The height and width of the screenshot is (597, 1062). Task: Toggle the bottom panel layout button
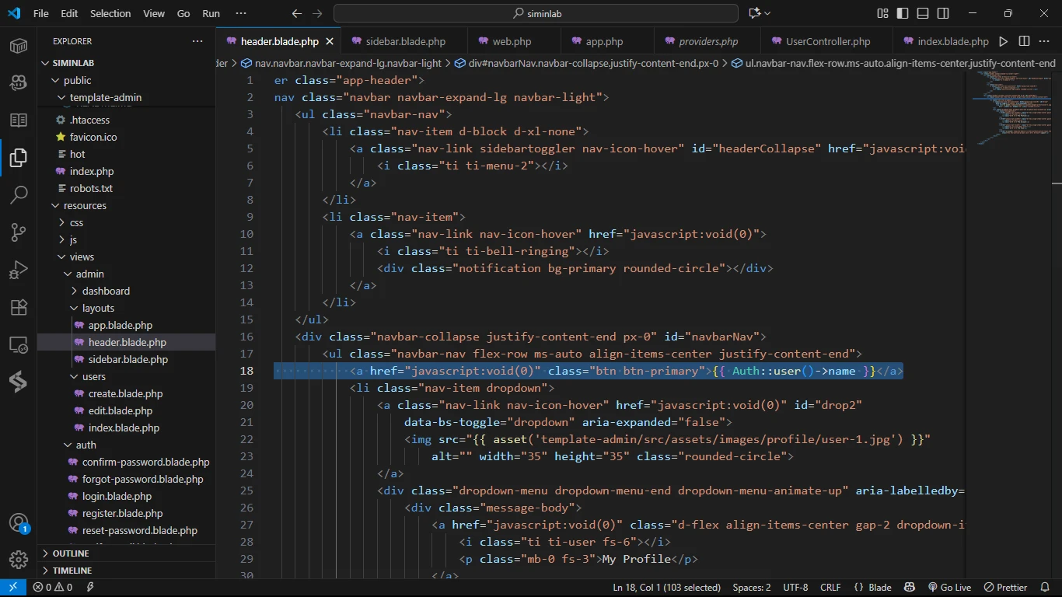point(922,13)
